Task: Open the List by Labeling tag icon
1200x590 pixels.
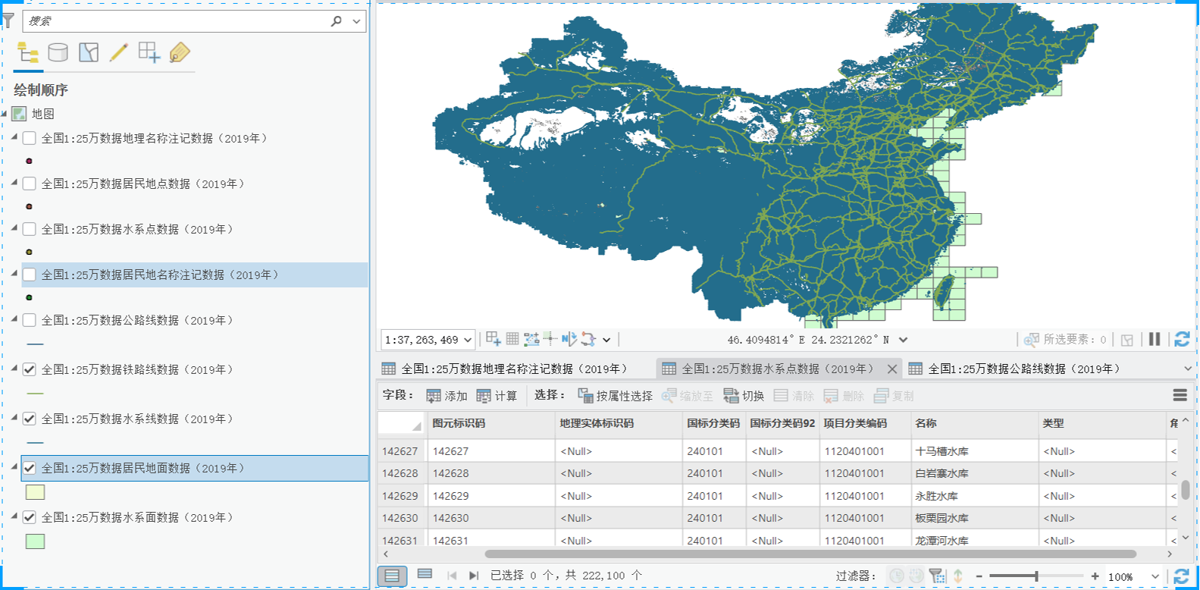Action: pos(180,52)
